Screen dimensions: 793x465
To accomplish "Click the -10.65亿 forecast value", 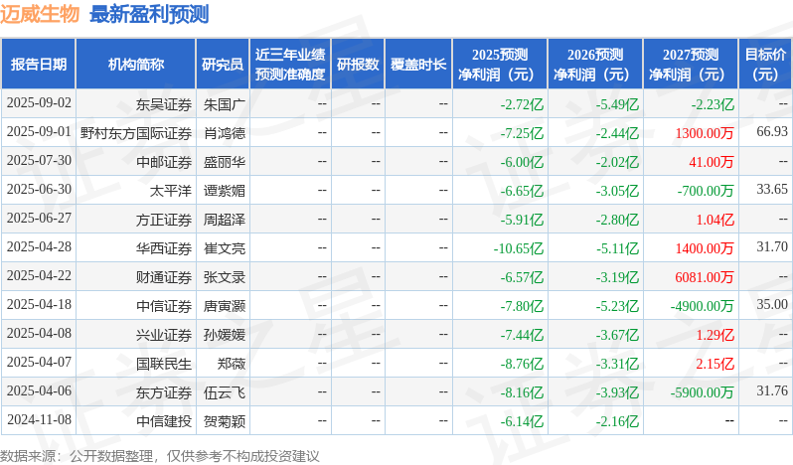I will click(x=519, y=248).
